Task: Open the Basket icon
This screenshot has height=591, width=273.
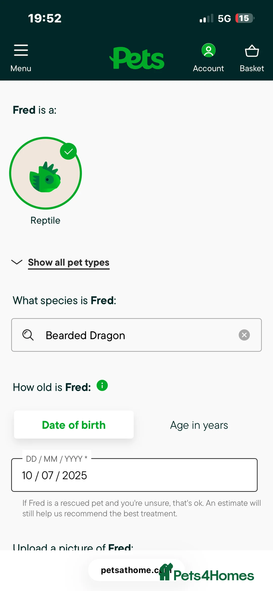Action: click(x=252, y=51)
